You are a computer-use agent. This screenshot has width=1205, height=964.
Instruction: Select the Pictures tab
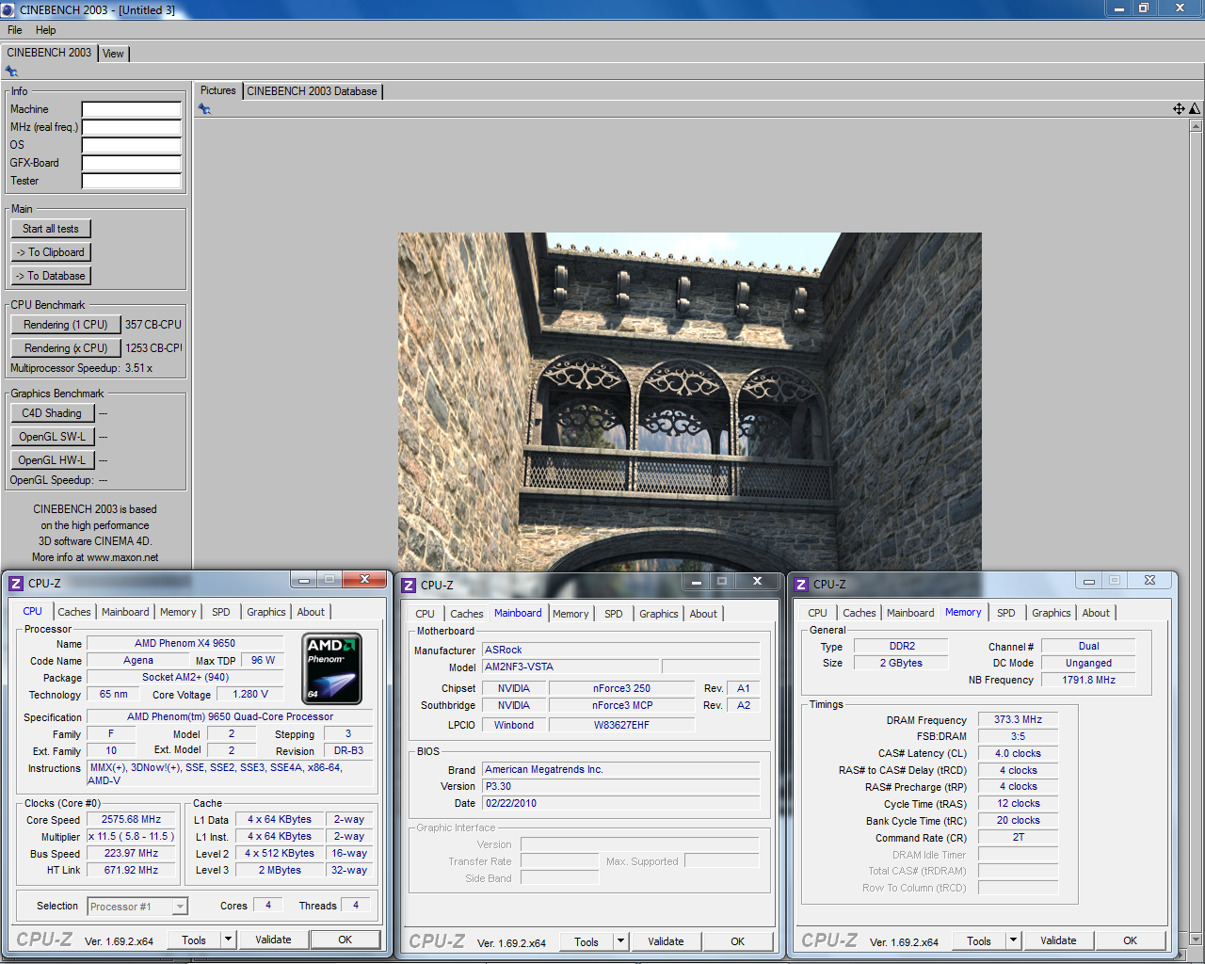coord(217,90)
